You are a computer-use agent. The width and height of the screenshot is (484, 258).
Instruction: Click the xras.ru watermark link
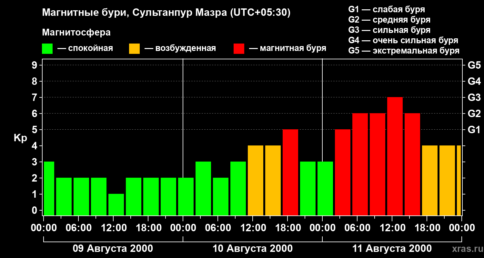pyautogui.click(x=466, y=249)
